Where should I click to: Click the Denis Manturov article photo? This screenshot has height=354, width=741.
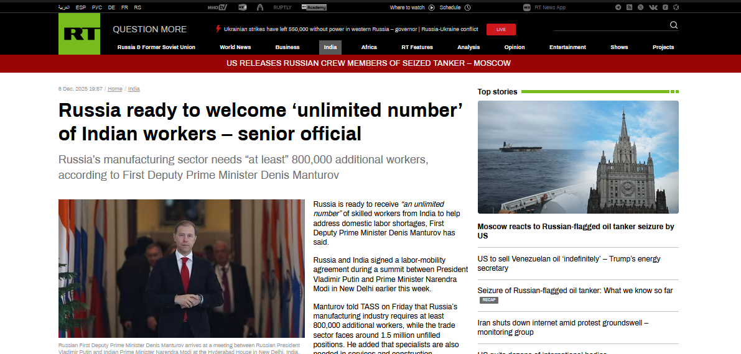pos(182,268)
